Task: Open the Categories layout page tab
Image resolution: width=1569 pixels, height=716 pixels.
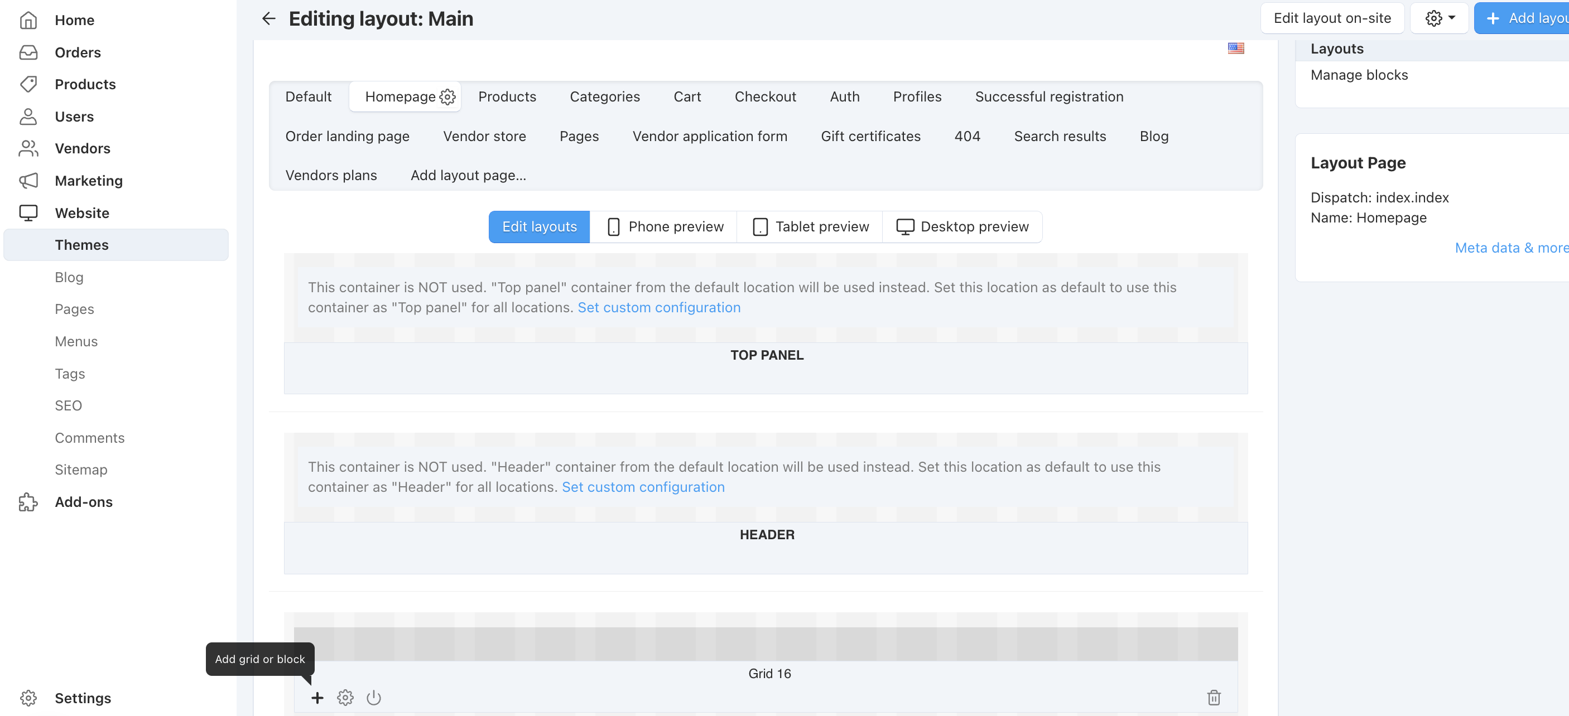Action: [x=605, y=97]
